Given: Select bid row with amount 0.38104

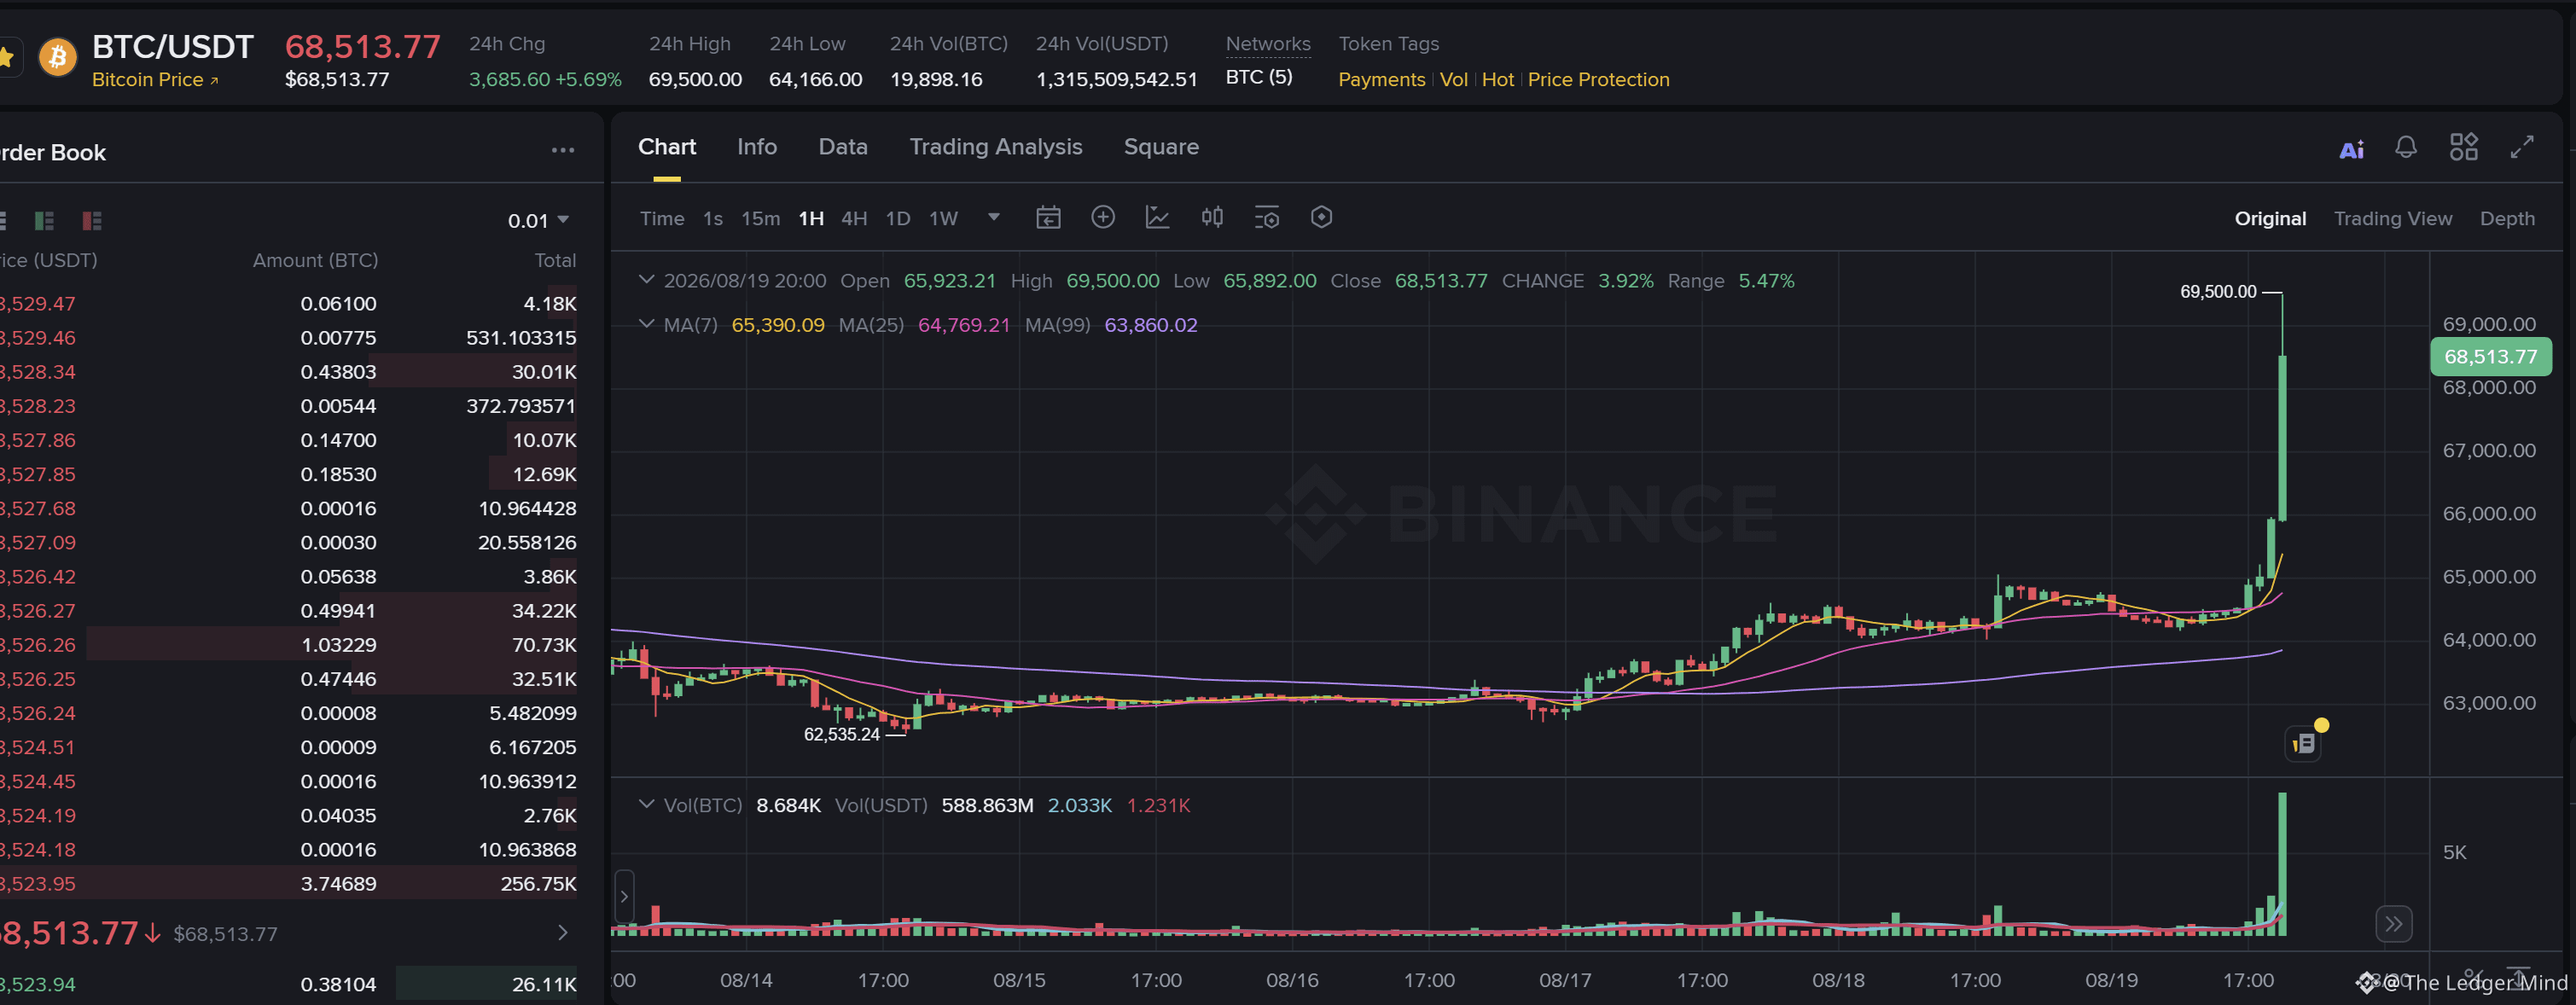Looking at the screenshot, I should tap(288, 984).
